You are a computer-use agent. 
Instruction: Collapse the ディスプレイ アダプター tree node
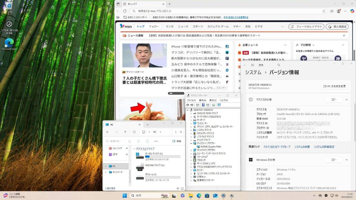coord(191,143)
